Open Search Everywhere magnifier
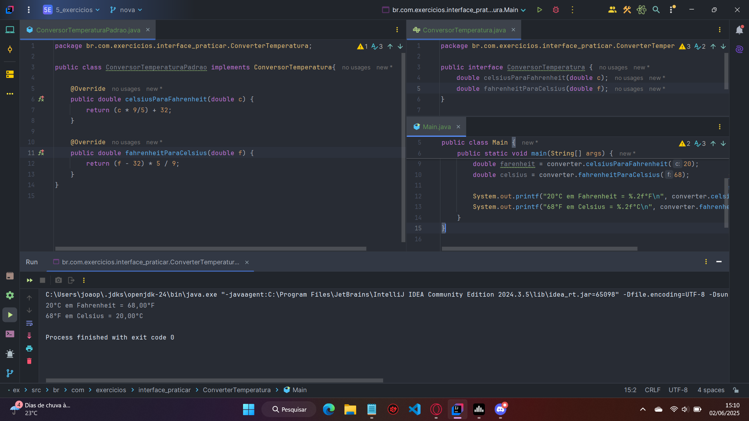749x421 pixels. [x=656, y=10]
